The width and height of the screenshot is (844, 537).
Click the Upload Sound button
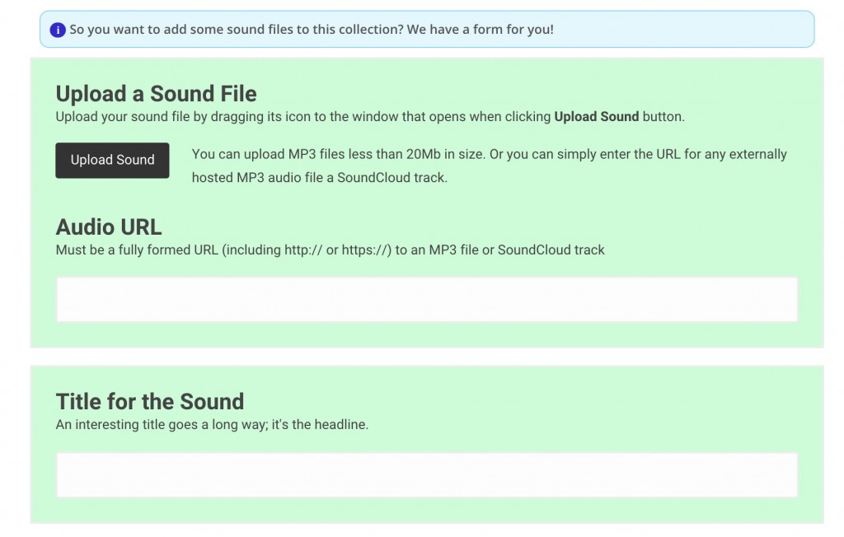[112, 160]
